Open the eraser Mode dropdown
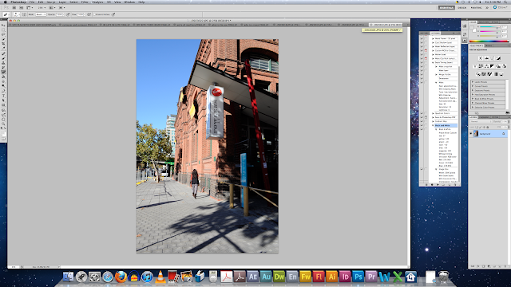The image size is (511, 287). tap(41, 14)
